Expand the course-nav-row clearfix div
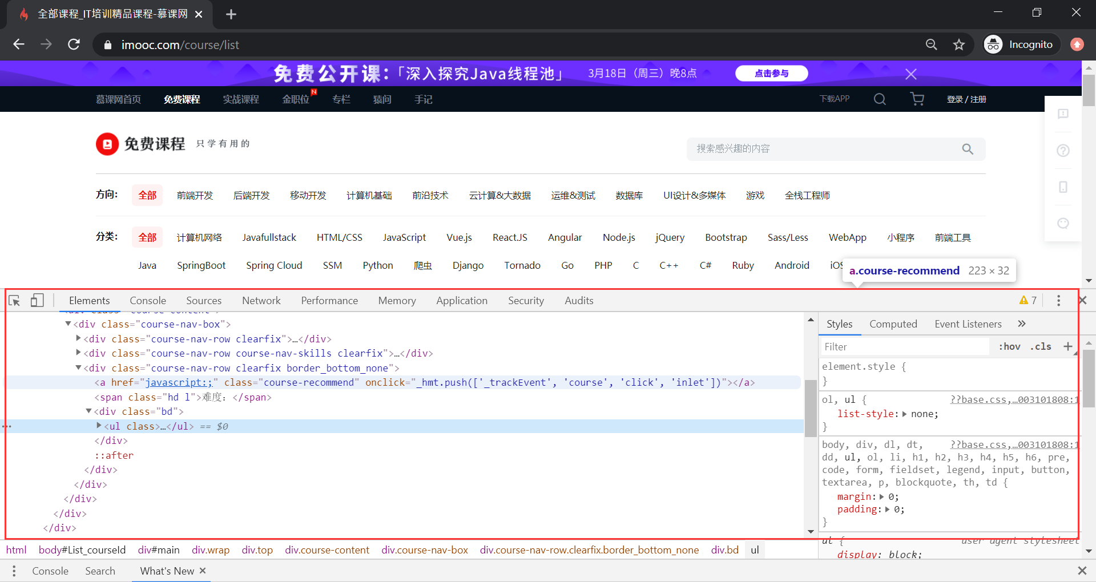This screenshot has height=582, width=1096. (78, 338)
